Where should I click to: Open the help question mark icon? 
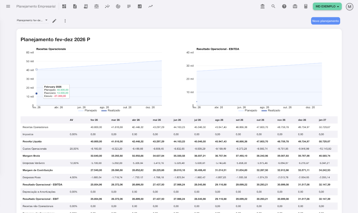pyautogui.click(x=284, y=6)
